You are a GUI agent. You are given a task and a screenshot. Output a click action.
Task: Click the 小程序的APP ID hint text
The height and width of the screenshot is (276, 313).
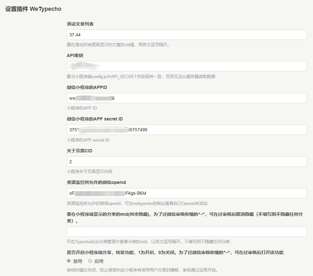pos(82,108)
